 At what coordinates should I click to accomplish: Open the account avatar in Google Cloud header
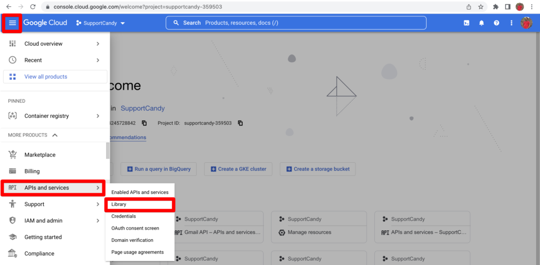tap(526, 23)
